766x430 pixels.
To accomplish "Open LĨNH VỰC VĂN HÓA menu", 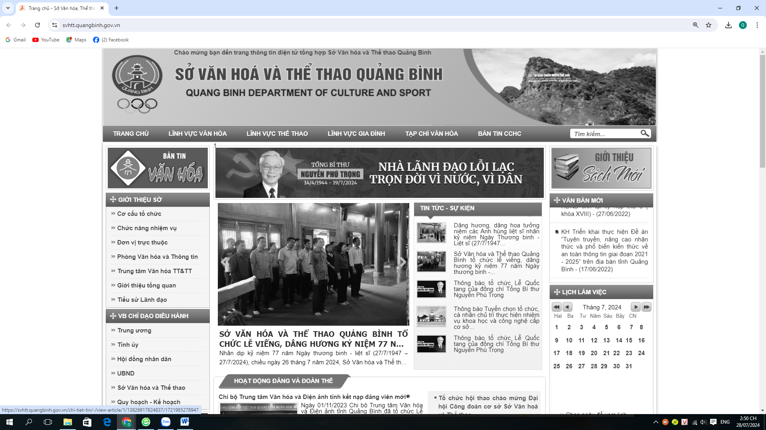I will point(197,134).
